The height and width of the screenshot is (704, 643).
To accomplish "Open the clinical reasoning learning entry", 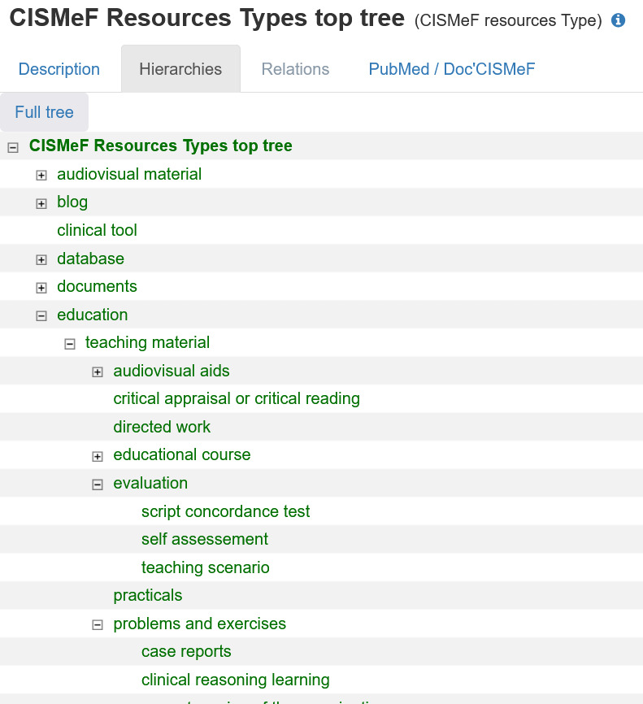I will click(236, 680).
